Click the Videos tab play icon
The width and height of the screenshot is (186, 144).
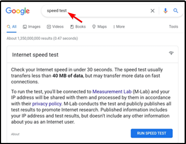pyautogui.click(x=49, y=27)
